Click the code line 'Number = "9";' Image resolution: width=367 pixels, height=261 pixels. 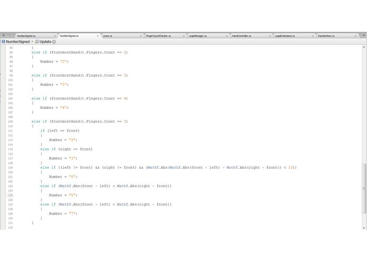click(x=63, y=140)
